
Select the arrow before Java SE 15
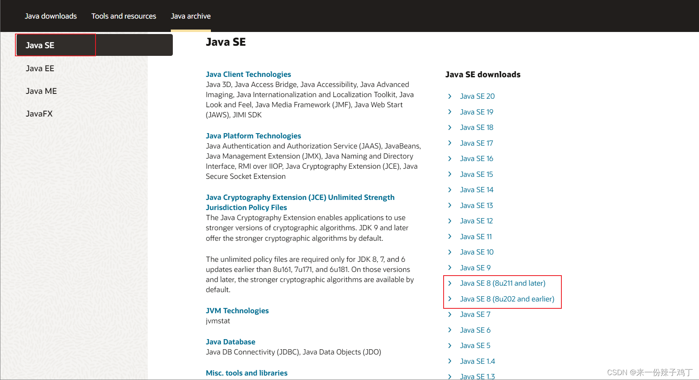click(450, 174)
